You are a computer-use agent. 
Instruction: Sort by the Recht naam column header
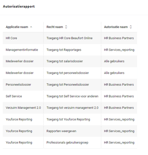[x=55, y=27]
